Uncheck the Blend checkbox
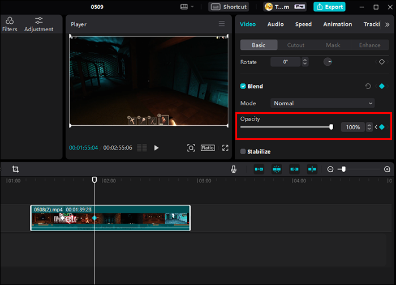 [243, 87]
